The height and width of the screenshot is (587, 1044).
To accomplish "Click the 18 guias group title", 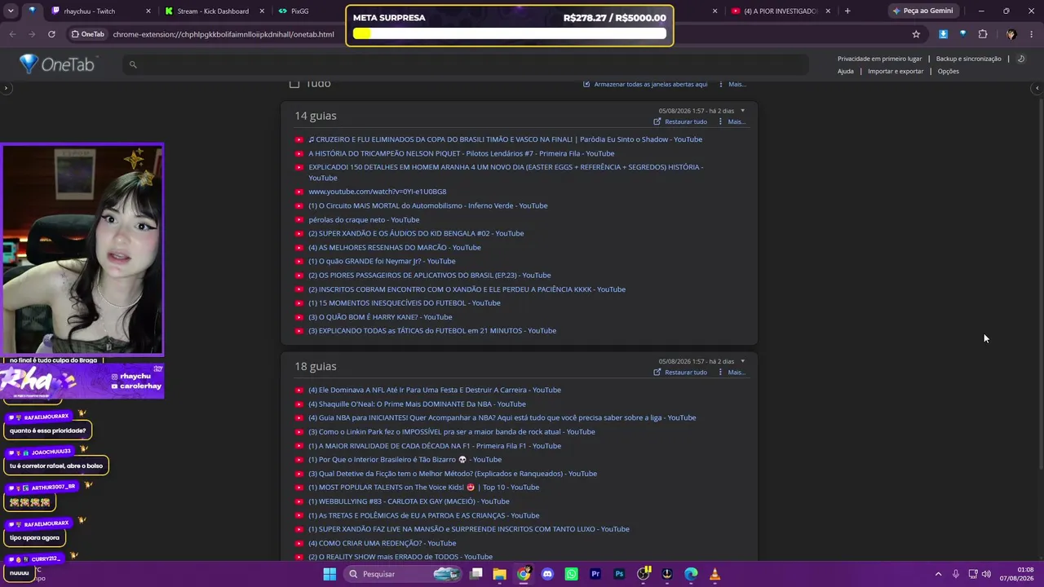I will pos(316,366).
